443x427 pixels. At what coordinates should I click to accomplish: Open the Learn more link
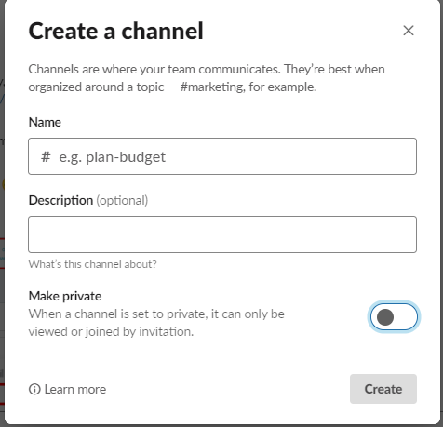point(75,389)
